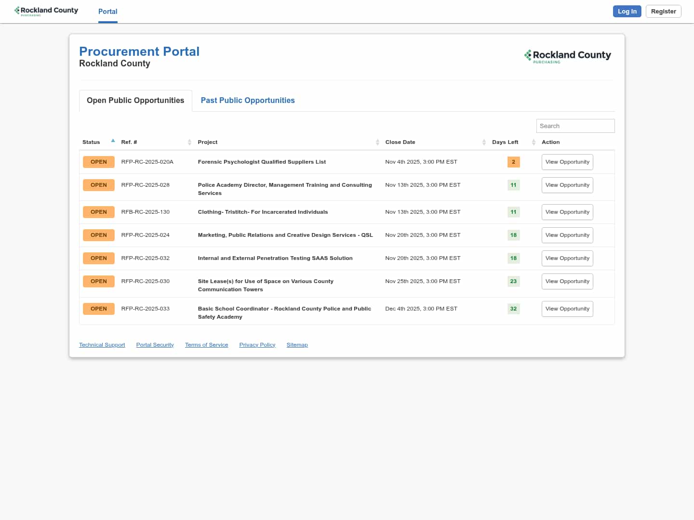Screen dimensions: 694x520
Task: Click OPEN status badge for RFB-RC-2025-130
Action: [x=99, y=212]
